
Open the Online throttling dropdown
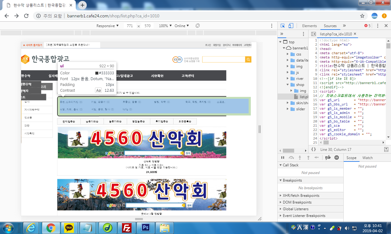(x=182, y=26)
